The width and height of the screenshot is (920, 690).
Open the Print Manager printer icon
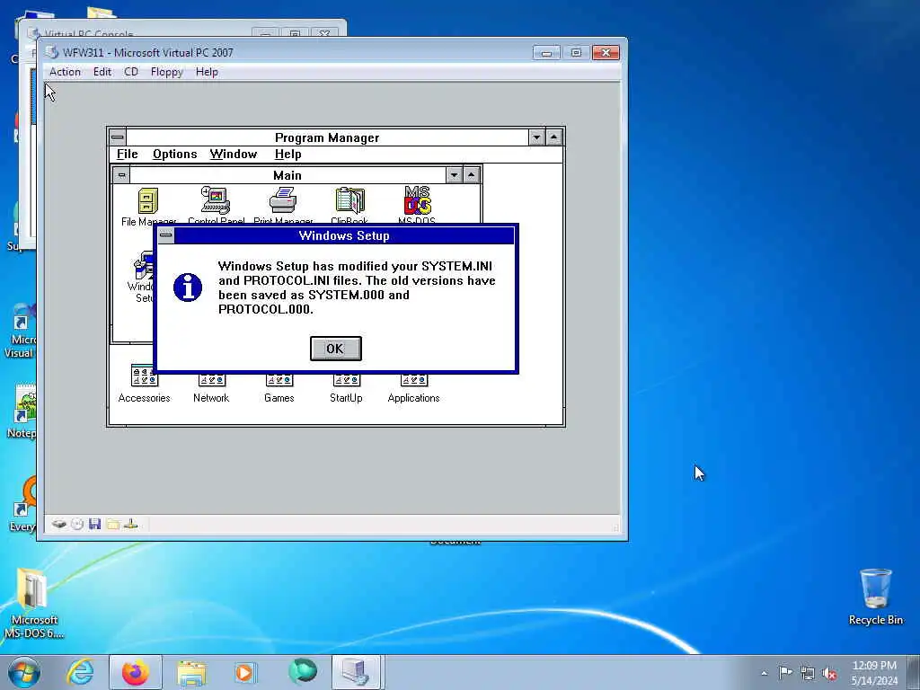click(283, 200)
